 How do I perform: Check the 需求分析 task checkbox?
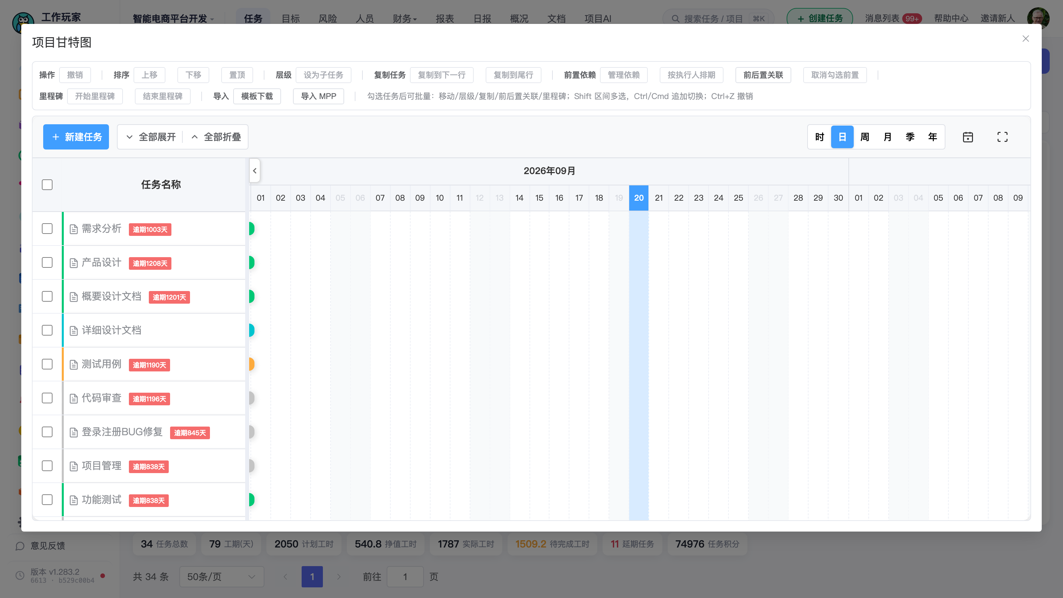(47, 229)
